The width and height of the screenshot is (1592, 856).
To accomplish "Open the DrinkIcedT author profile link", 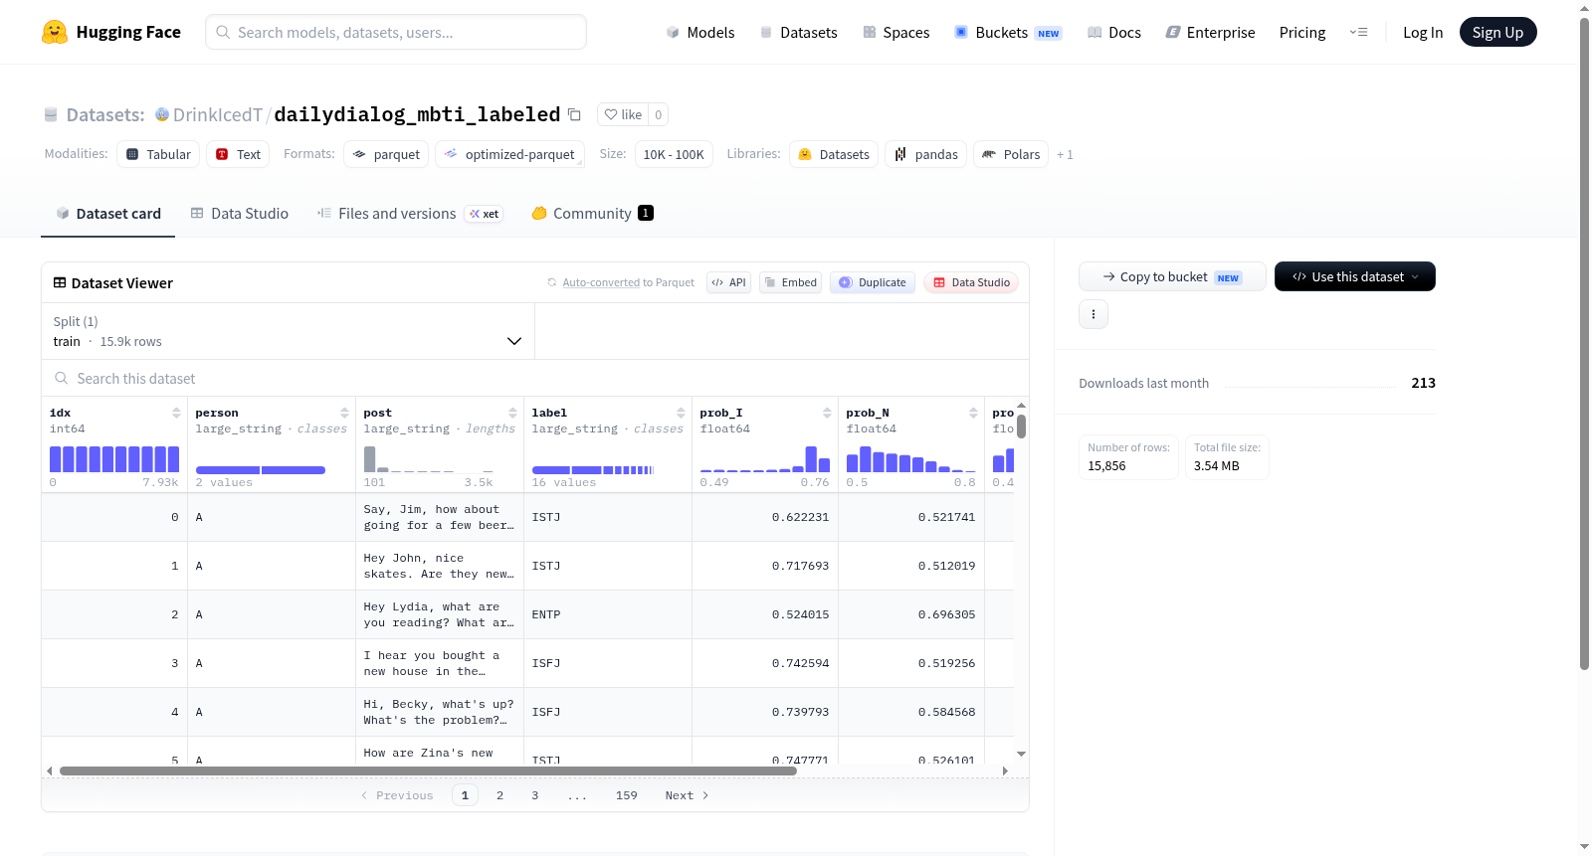I will click(218, 115).
